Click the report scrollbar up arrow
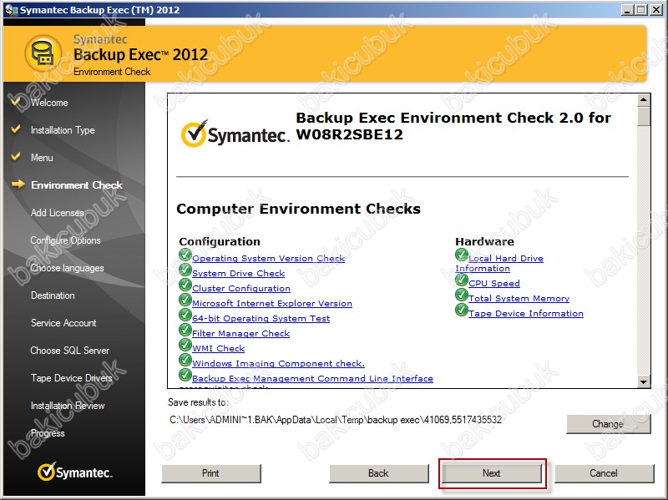Viewport: 668px width, 500px height. click(x=643, y=100)
